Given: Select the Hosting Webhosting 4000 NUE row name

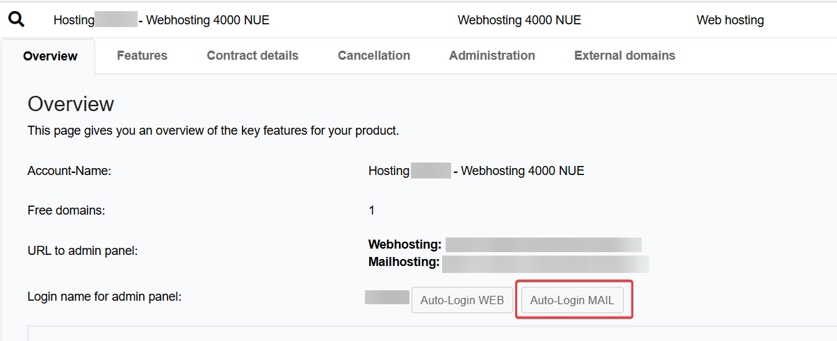Looking at the screenshot, I should tap(161, 20).
